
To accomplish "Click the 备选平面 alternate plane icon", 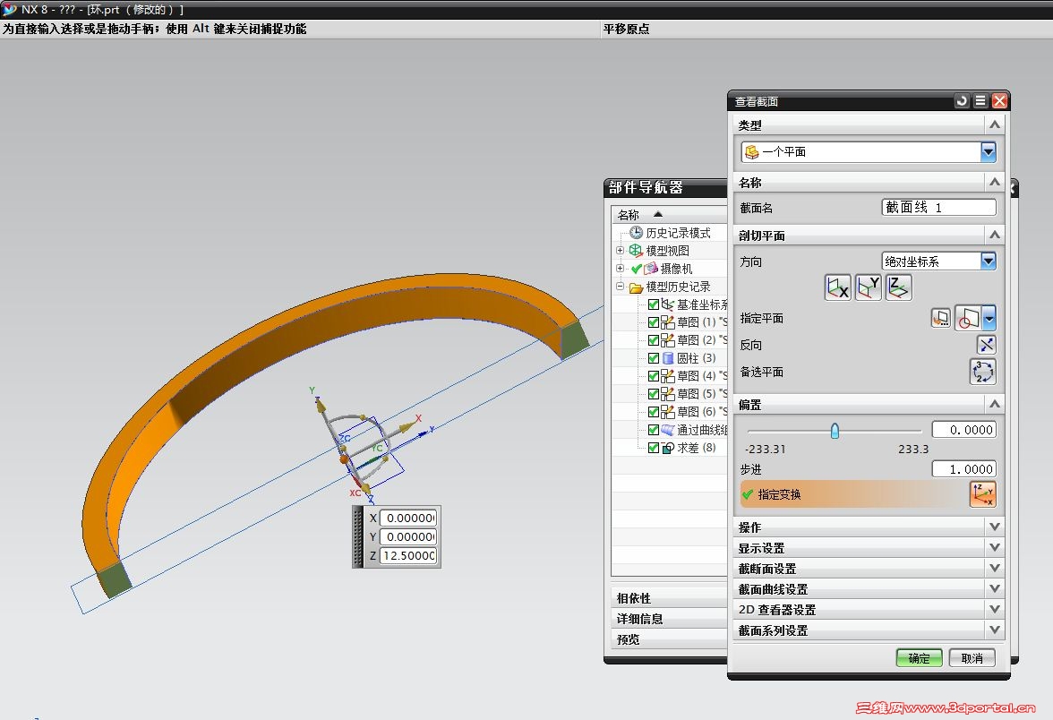I will click(x=982, y=372).
